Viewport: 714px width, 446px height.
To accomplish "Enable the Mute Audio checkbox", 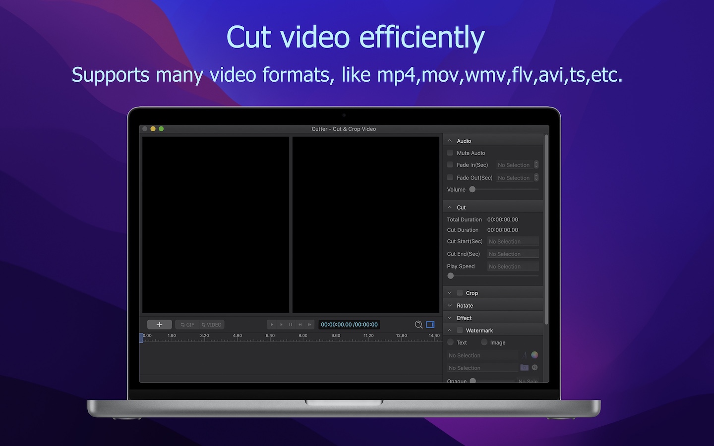I will click(450, 153).
